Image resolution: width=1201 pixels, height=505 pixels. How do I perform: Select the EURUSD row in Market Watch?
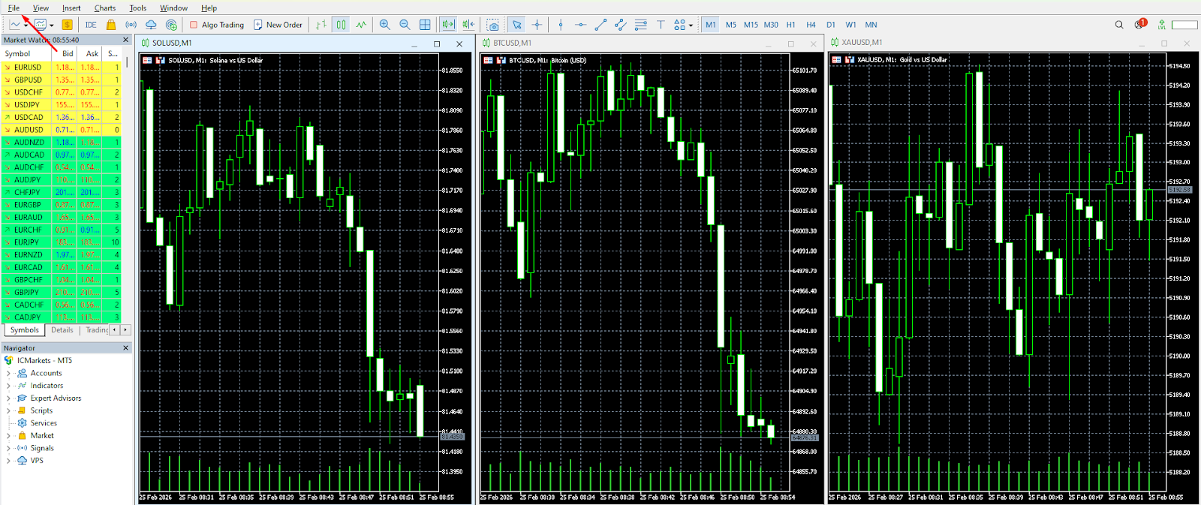(28, 68)
